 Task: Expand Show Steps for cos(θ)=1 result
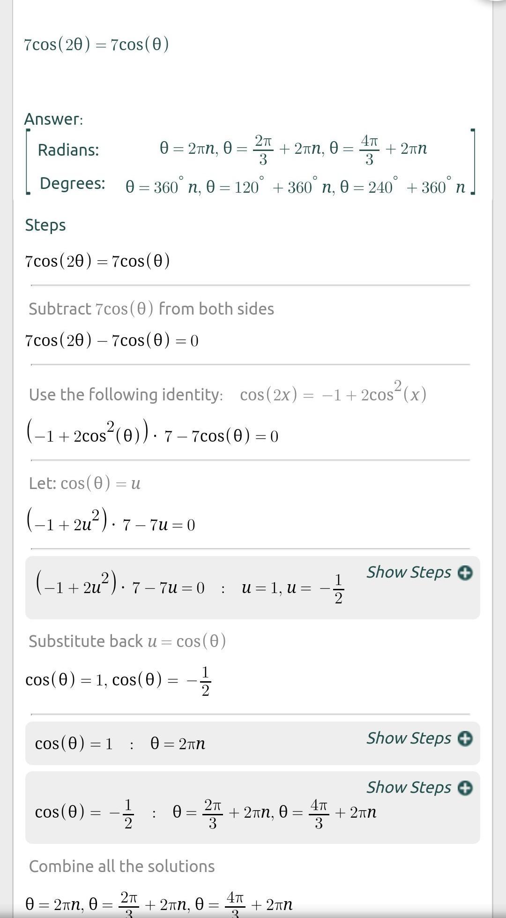point(409,738)
